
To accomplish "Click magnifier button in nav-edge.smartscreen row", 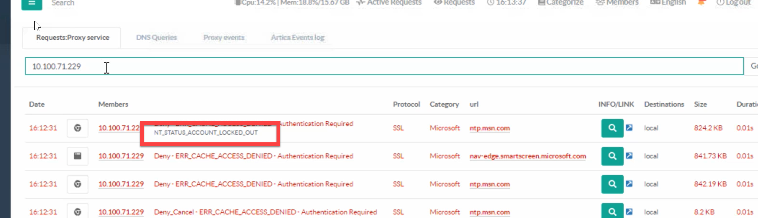I will click(612, 156).
